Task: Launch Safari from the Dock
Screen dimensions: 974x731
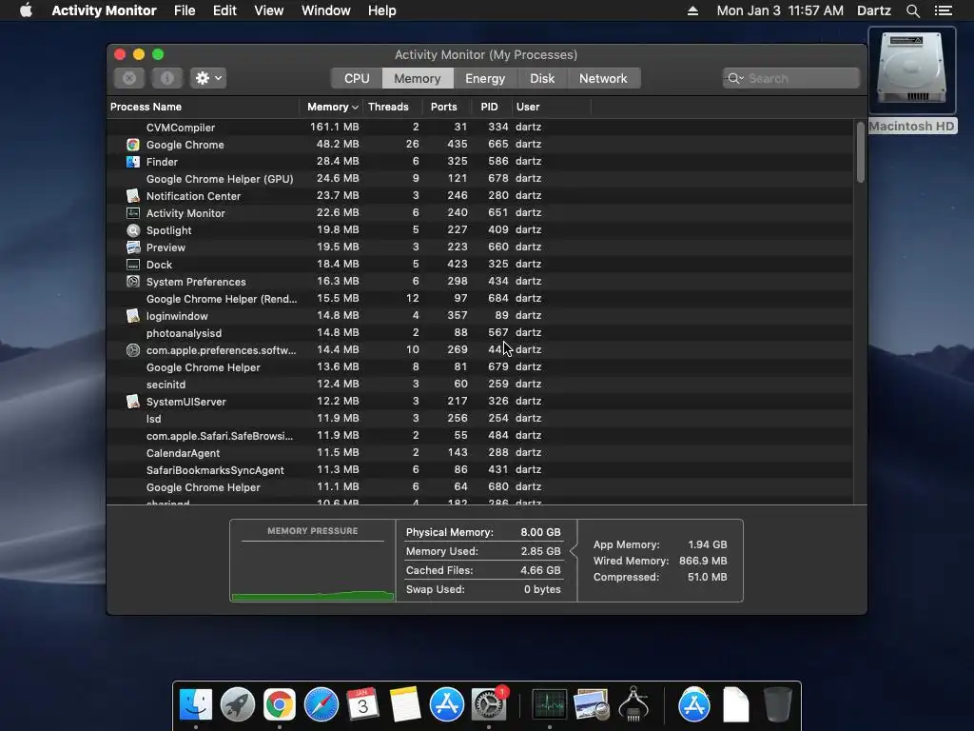Action: [x=321, y=704]
